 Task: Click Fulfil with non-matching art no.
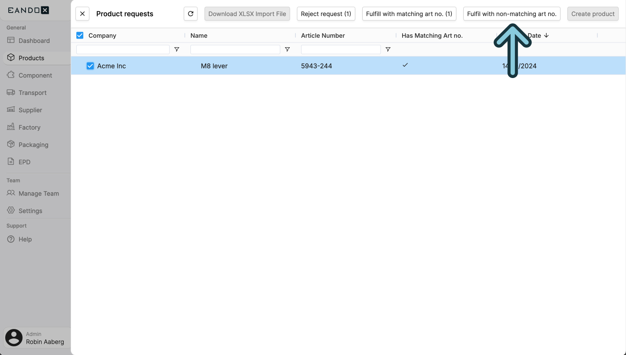(511, 13)
